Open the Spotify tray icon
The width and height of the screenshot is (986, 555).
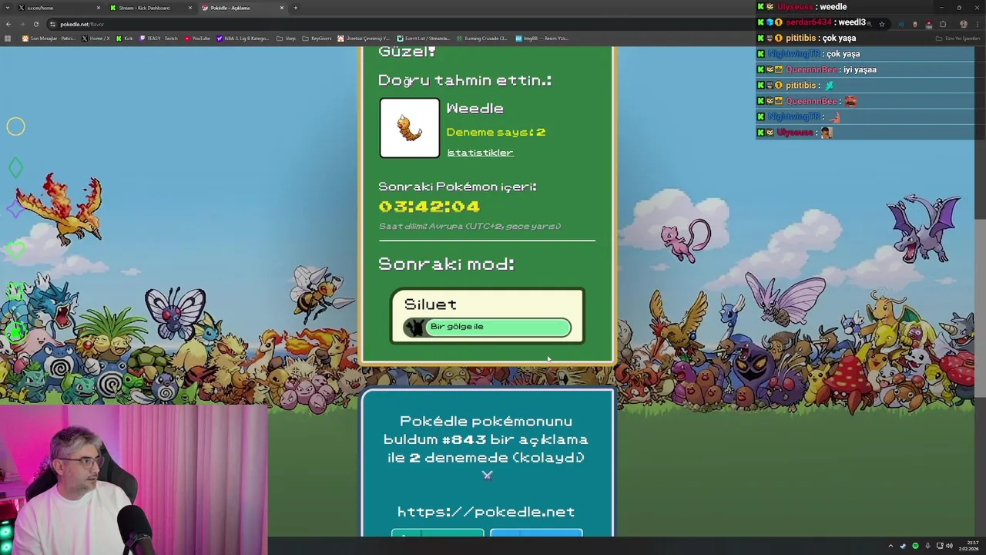[x=915, y=546]
